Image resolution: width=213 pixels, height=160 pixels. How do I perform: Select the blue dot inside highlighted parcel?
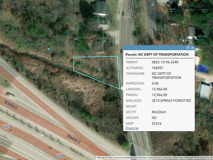pos(99,70)
